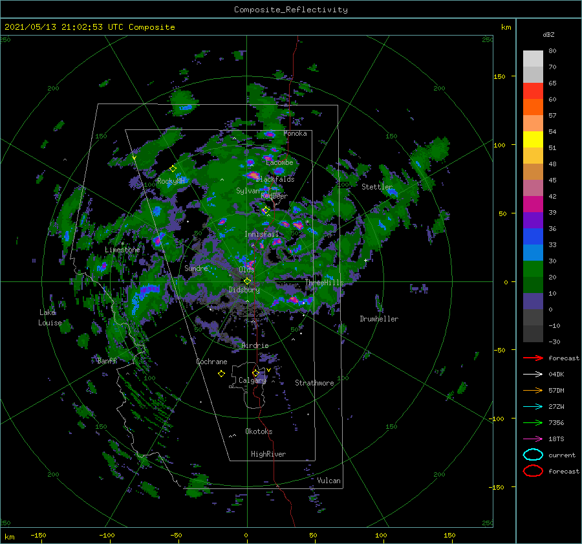Click the yellow diamond marker above Didsbury
Screen dimensions: 582x544
(247, 281)
